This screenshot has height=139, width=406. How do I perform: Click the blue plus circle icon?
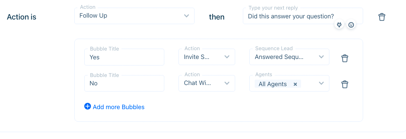[87, 106]
